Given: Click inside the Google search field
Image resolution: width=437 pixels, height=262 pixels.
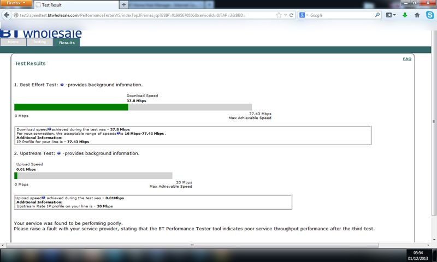Looking at the screenshot, I should [341, 15].
